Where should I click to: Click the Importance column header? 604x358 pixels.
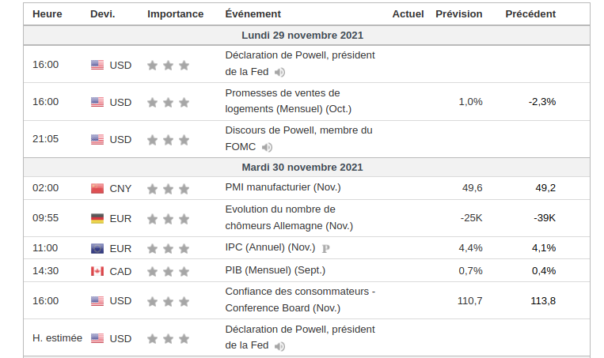pos(175,14)
